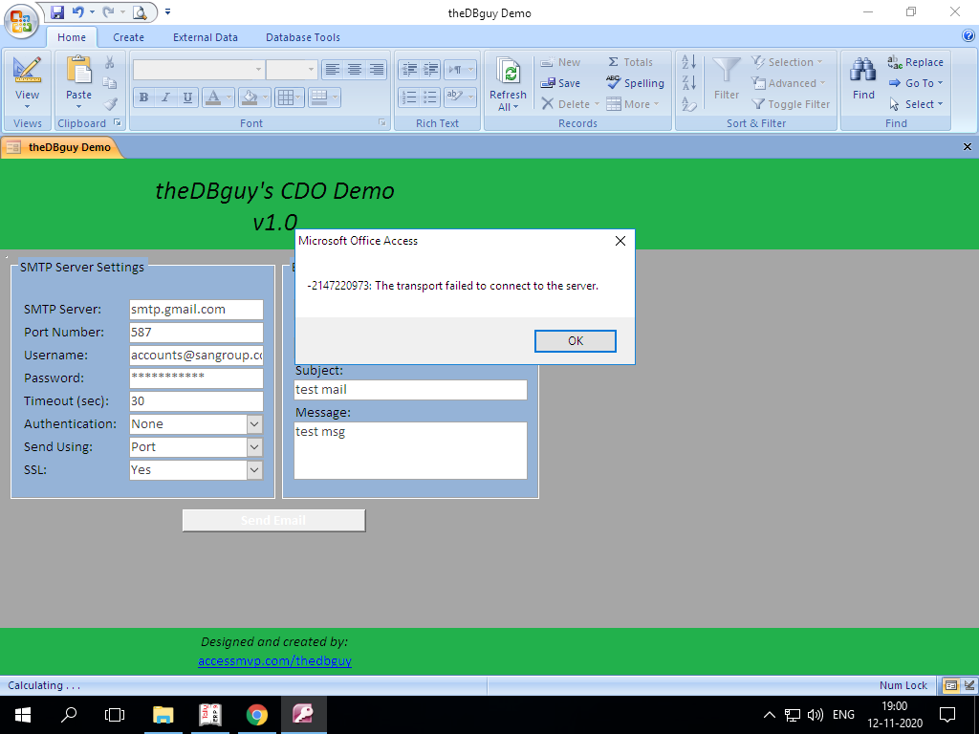Viewport: 979px width, 734px height.
Task: Apply the font color A icon
Action: (213, 97)
